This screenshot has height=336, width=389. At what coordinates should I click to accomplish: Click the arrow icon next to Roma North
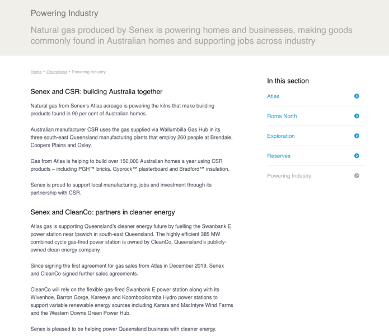tap(357, 116)
